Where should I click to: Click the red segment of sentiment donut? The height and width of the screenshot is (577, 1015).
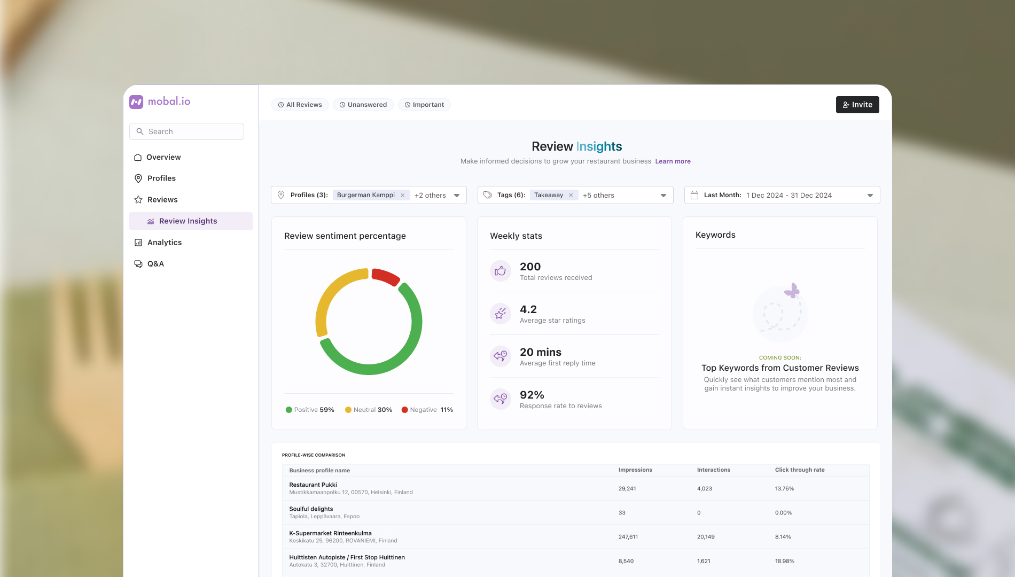point(386,276)
